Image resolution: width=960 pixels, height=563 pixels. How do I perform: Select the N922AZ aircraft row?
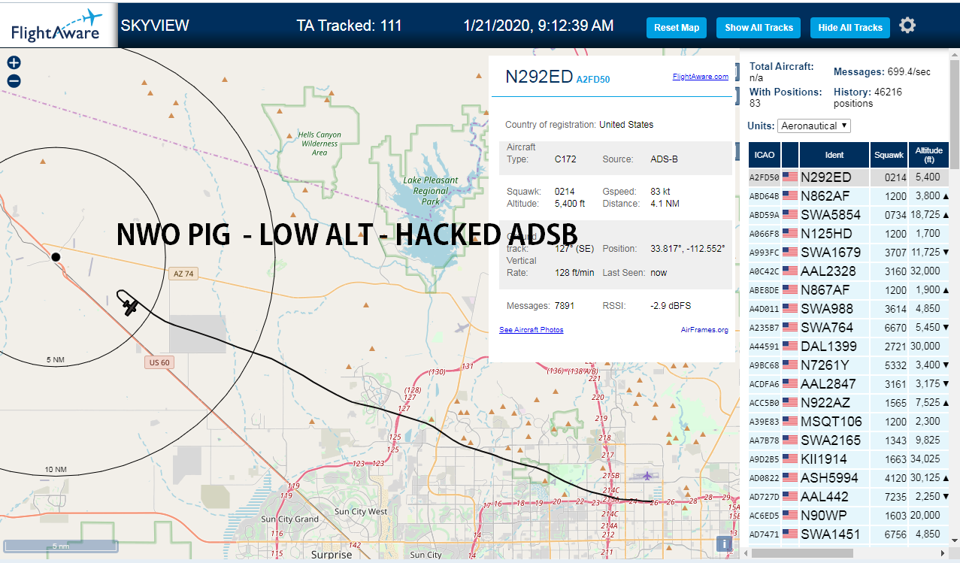(x=849, y=403)
